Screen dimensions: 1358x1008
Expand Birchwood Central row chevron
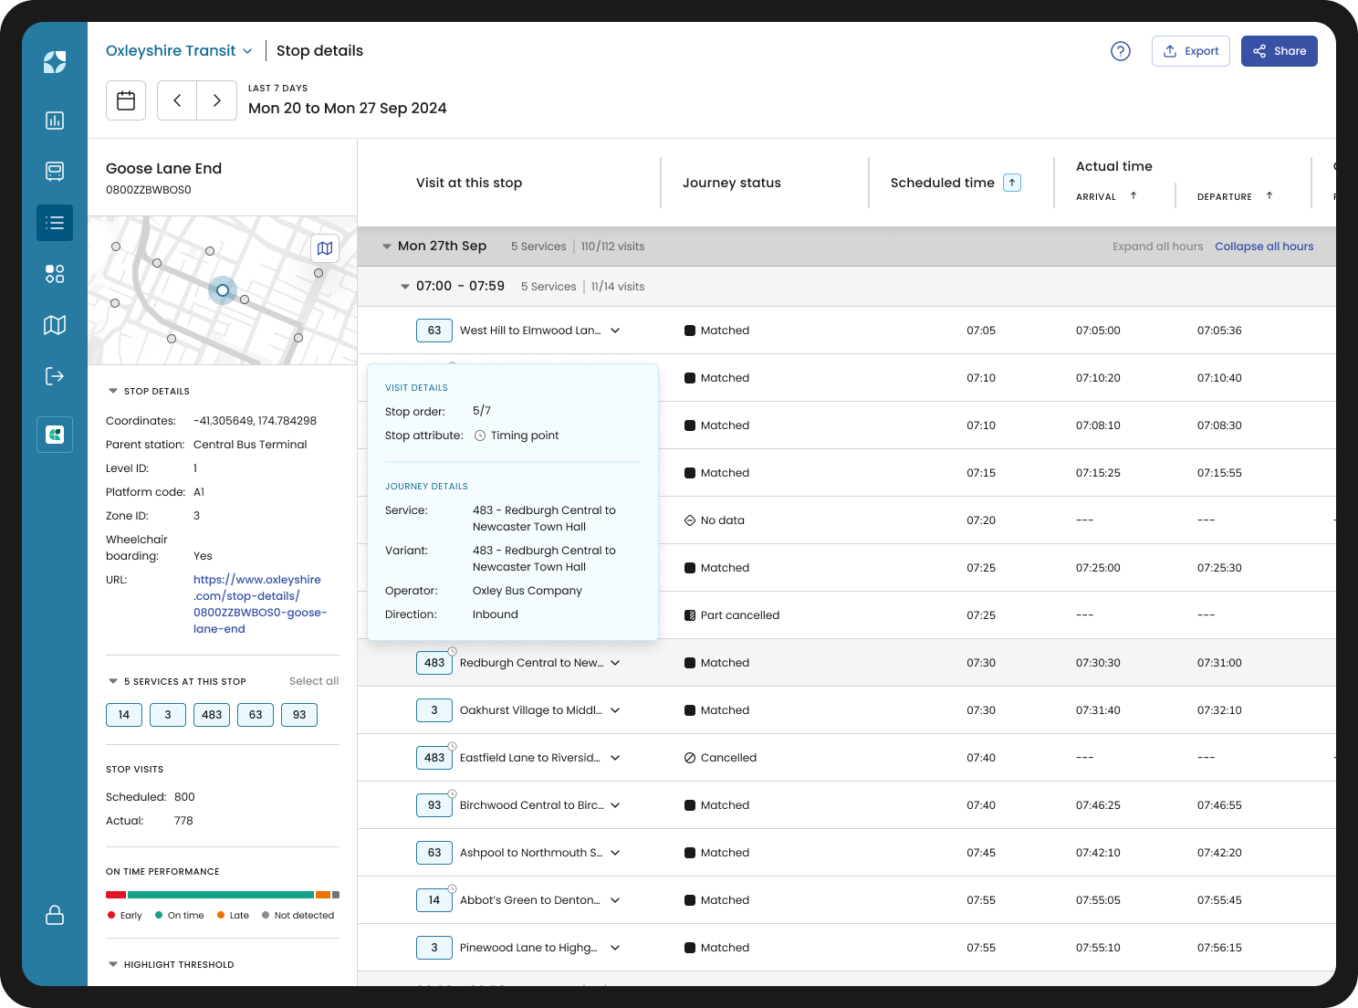pyautogui.click(x=615, y=805)
